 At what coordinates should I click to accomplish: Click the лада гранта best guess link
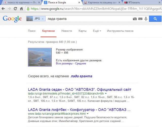click(x=82, y=76)
